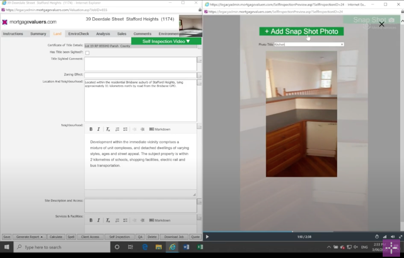Click the Calculate button

(56, 237)
